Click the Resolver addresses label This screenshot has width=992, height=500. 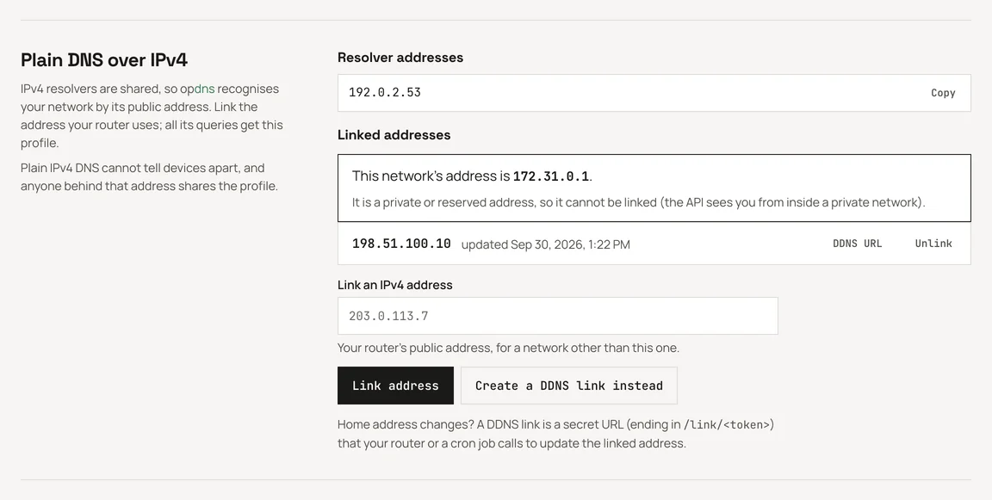pos(400,58)
